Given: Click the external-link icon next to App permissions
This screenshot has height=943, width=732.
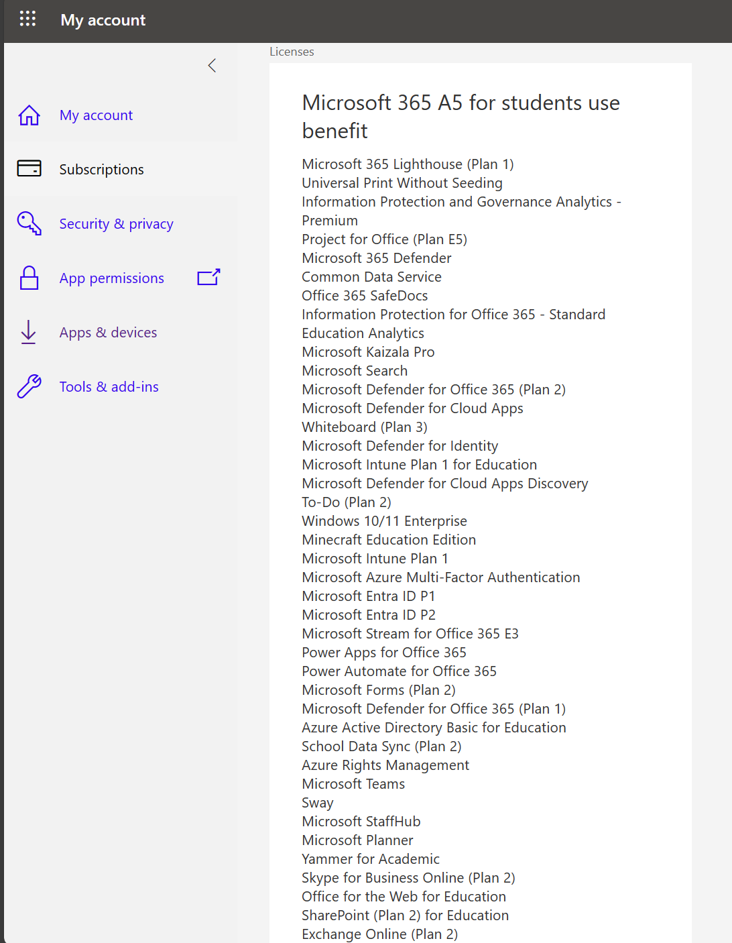Looking at the screenshot, I should [x=208, y=277].
